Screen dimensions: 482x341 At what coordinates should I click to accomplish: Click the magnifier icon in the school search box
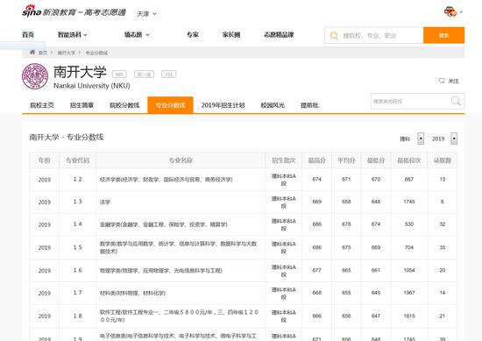pyautogui.click(x=456, y=101)
